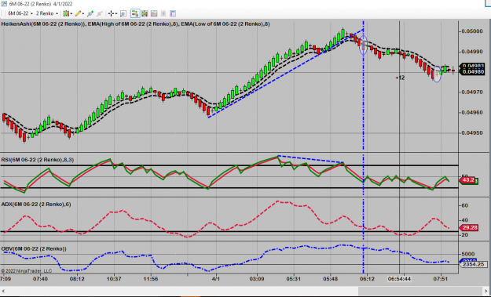Click the chart window icon in title bar
This screenshot has height=297, width=491.
[4, 4]
